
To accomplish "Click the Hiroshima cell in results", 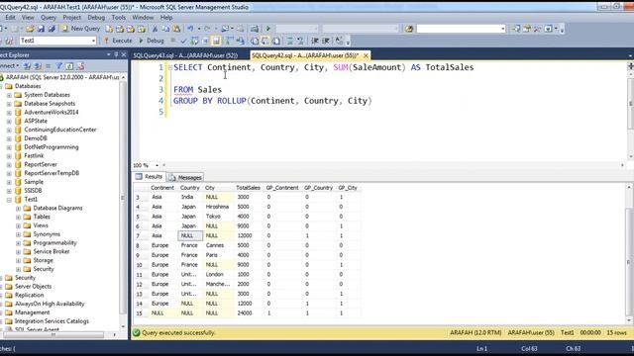I will click(x=218, y=207).
